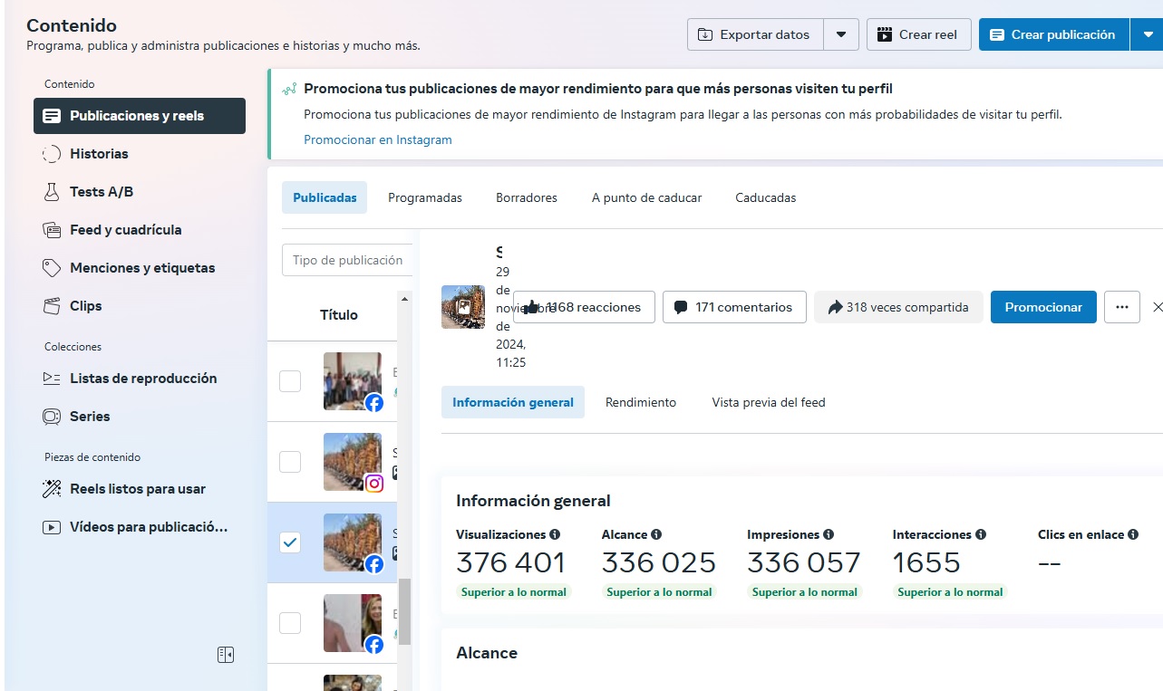Viewport: 1163px width, 691px height.
Task: Open Historias from the sidebar
Action: point(99,154)
